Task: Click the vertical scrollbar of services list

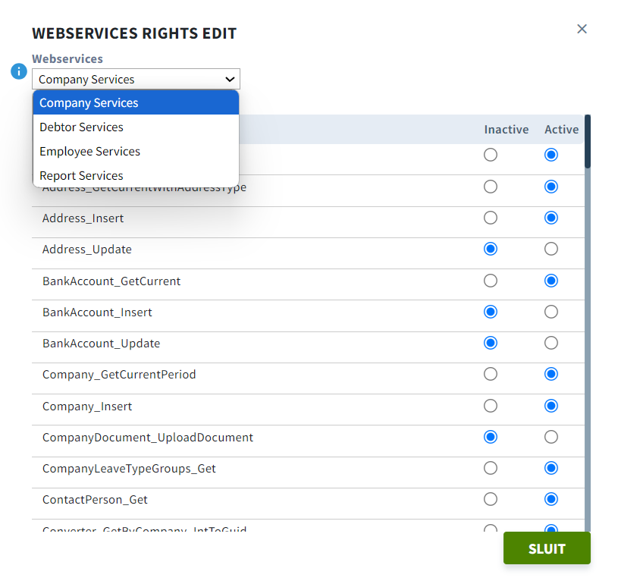Action: tap(588, 323)
